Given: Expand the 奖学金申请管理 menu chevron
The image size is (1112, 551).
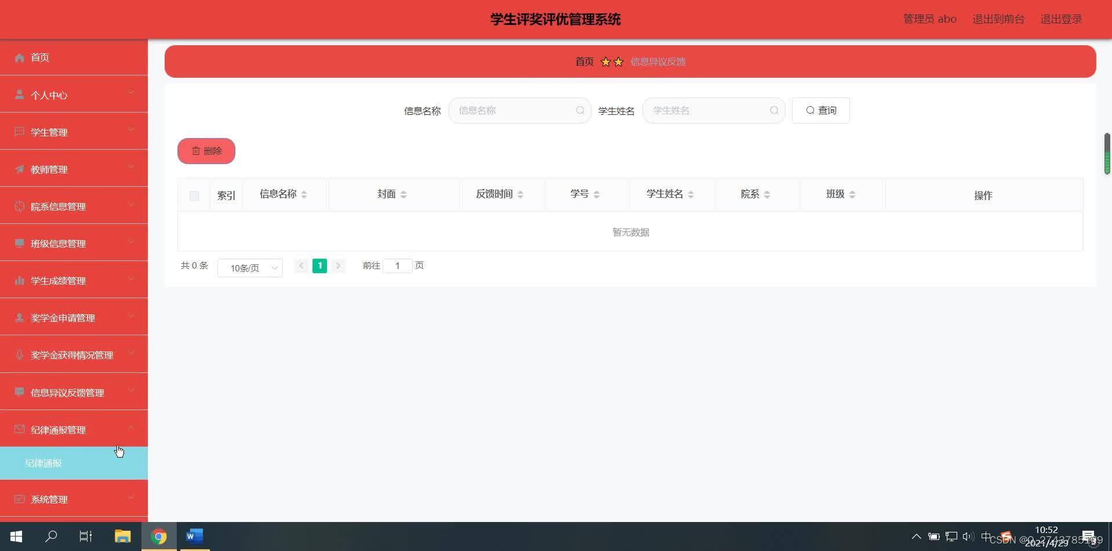Looking at the screenshot, I should pos(131,315).
